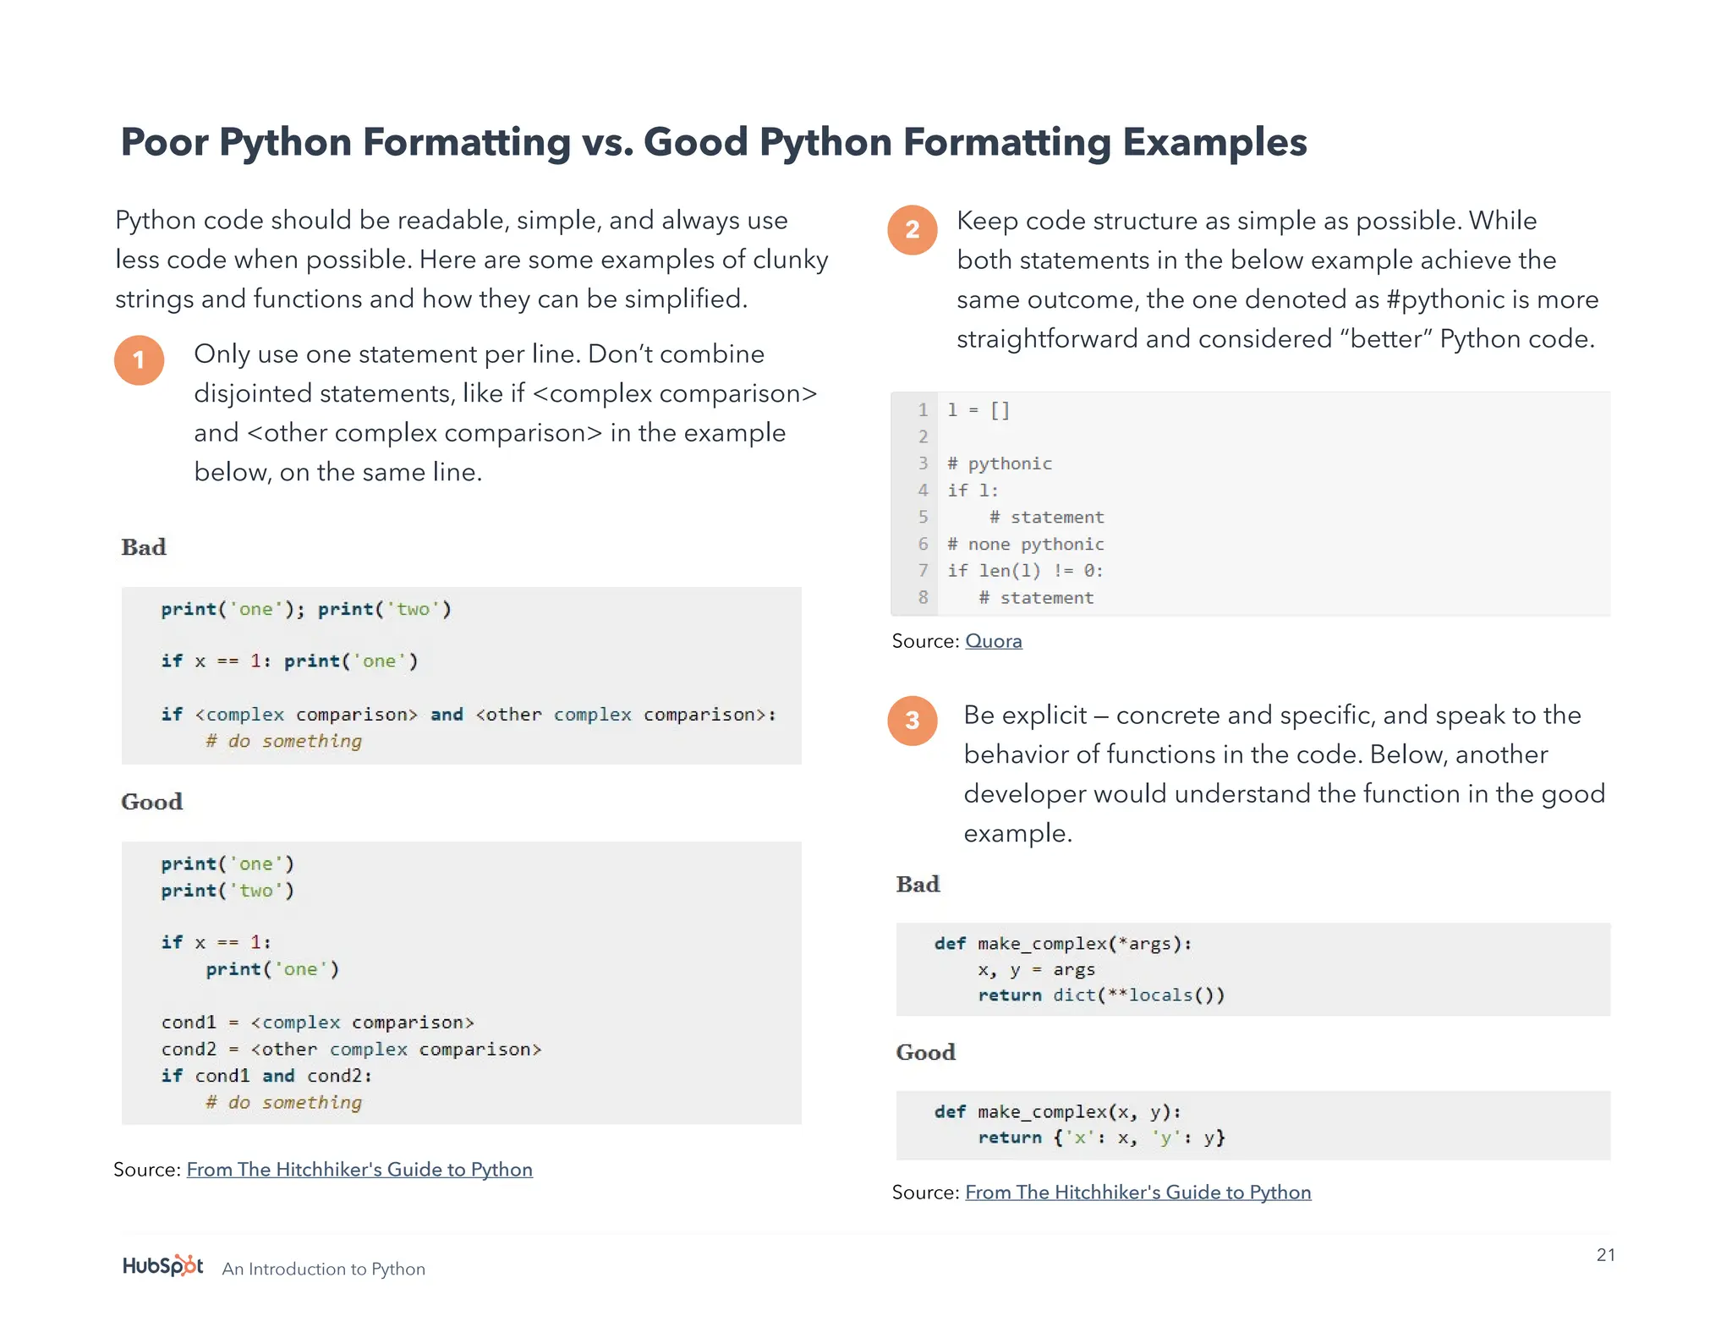Open Hitchhiker's Guide link under left code block
This screenshot has width=1732, height=1338.
click(359, 1170)
